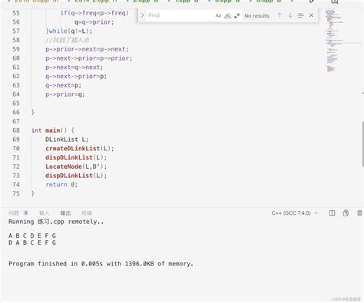The height and width of the screenshot is (303, 364).
Task: Click the code minimap overview
Action: pos(334,41)
